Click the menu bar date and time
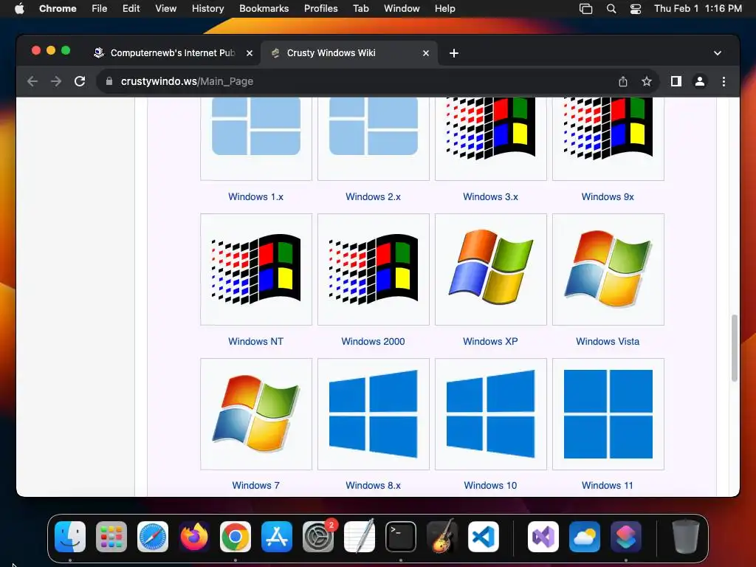This screenshot has width=756, height=567. coord(698,9)
